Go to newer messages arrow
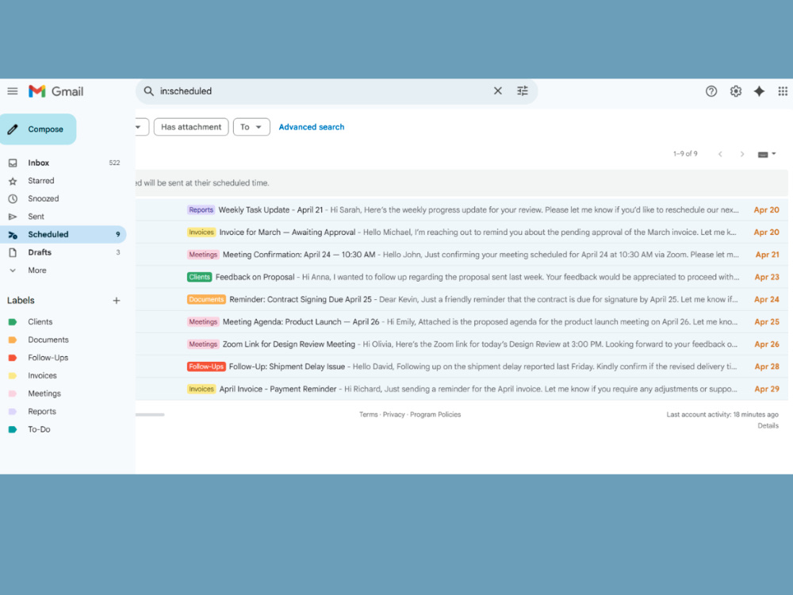Viewport: 793px width, 595px height. tap(720, 154)
